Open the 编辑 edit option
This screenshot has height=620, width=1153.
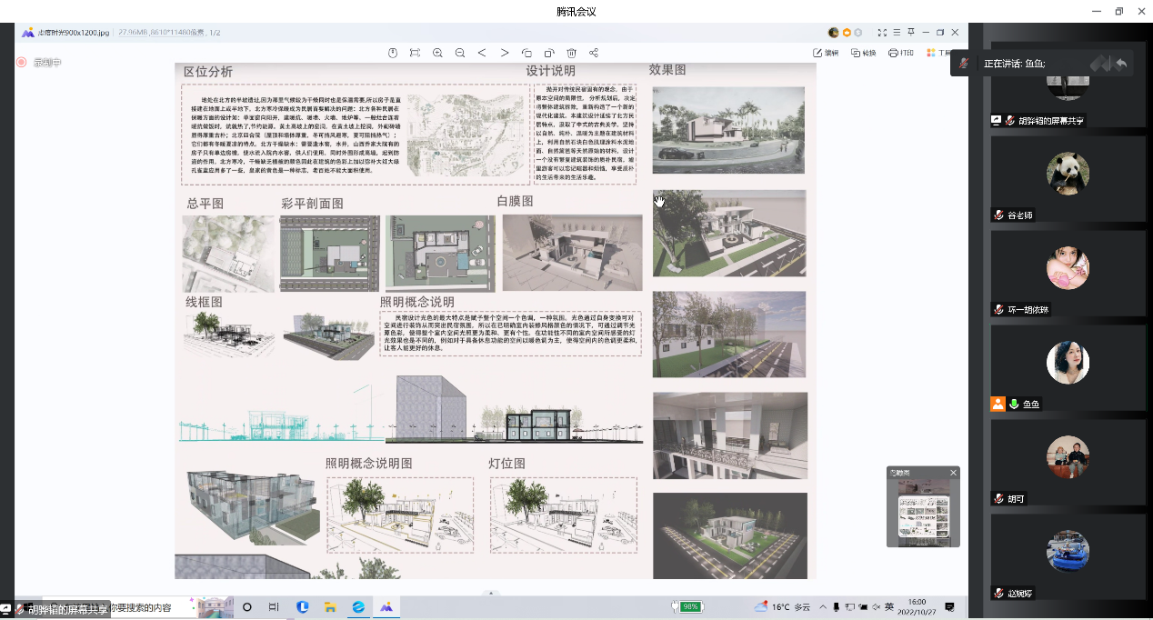pyautogui.click(x=826, y=53)
